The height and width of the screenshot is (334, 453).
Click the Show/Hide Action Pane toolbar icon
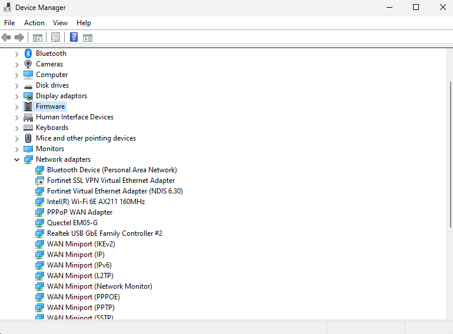click(88, 38)
